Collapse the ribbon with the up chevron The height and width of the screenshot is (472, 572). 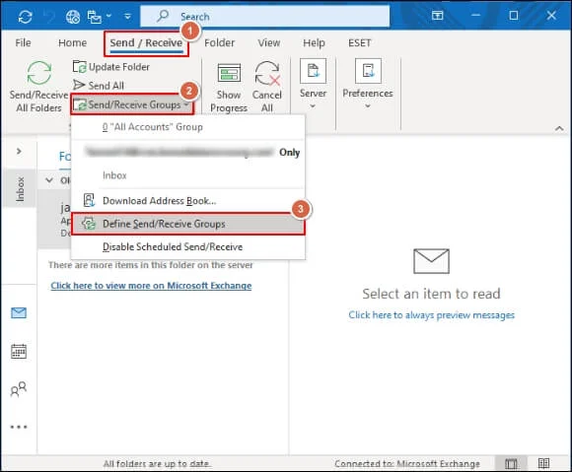559,128
